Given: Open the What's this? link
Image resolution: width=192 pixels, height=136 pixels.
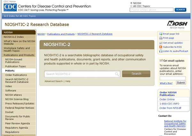Looking at the screenshot, I should 166,83.
